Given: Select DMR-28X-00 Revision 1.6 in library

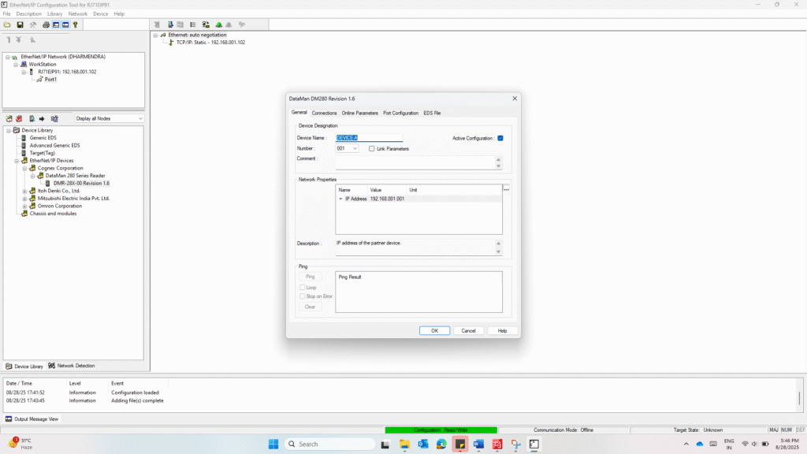Looking at the screenshot, I should point(81,183).
